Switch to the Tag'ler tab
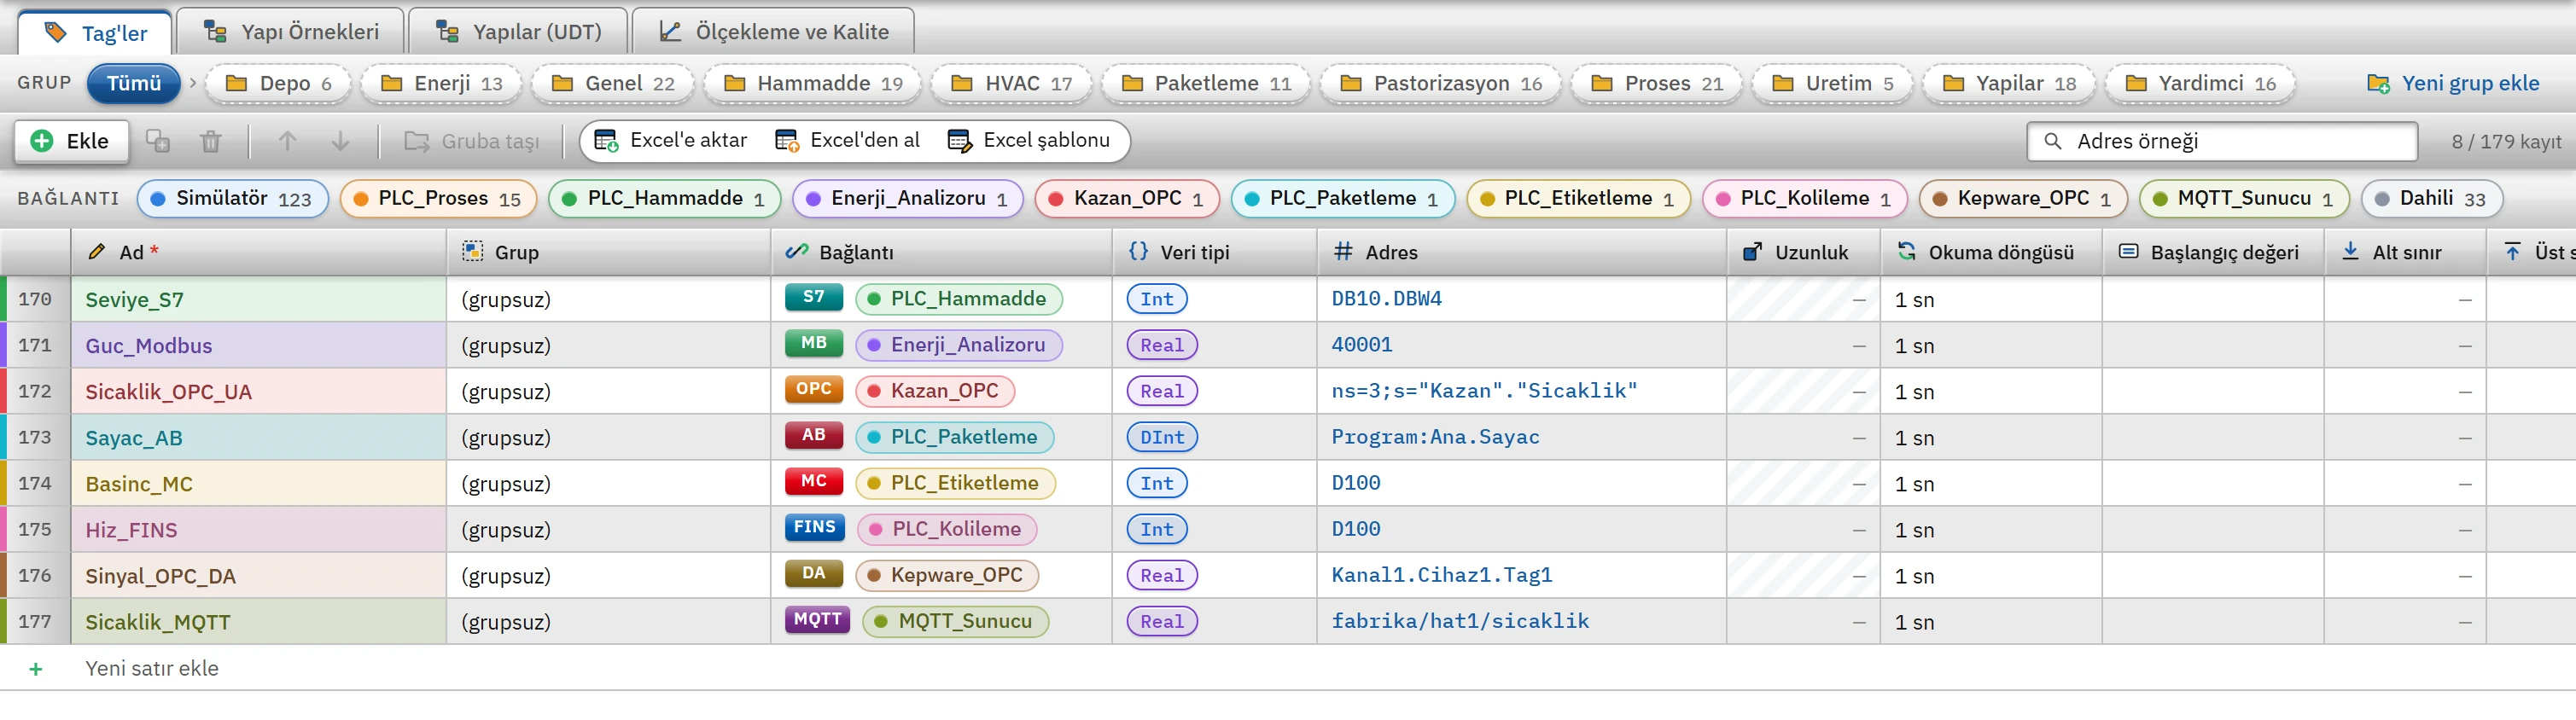Viewport: 2576px width, 720px height. tap(96, 32)
